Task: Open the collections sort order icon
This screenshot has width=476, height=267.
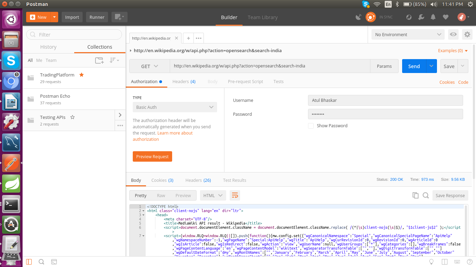Action: (114, 60)
